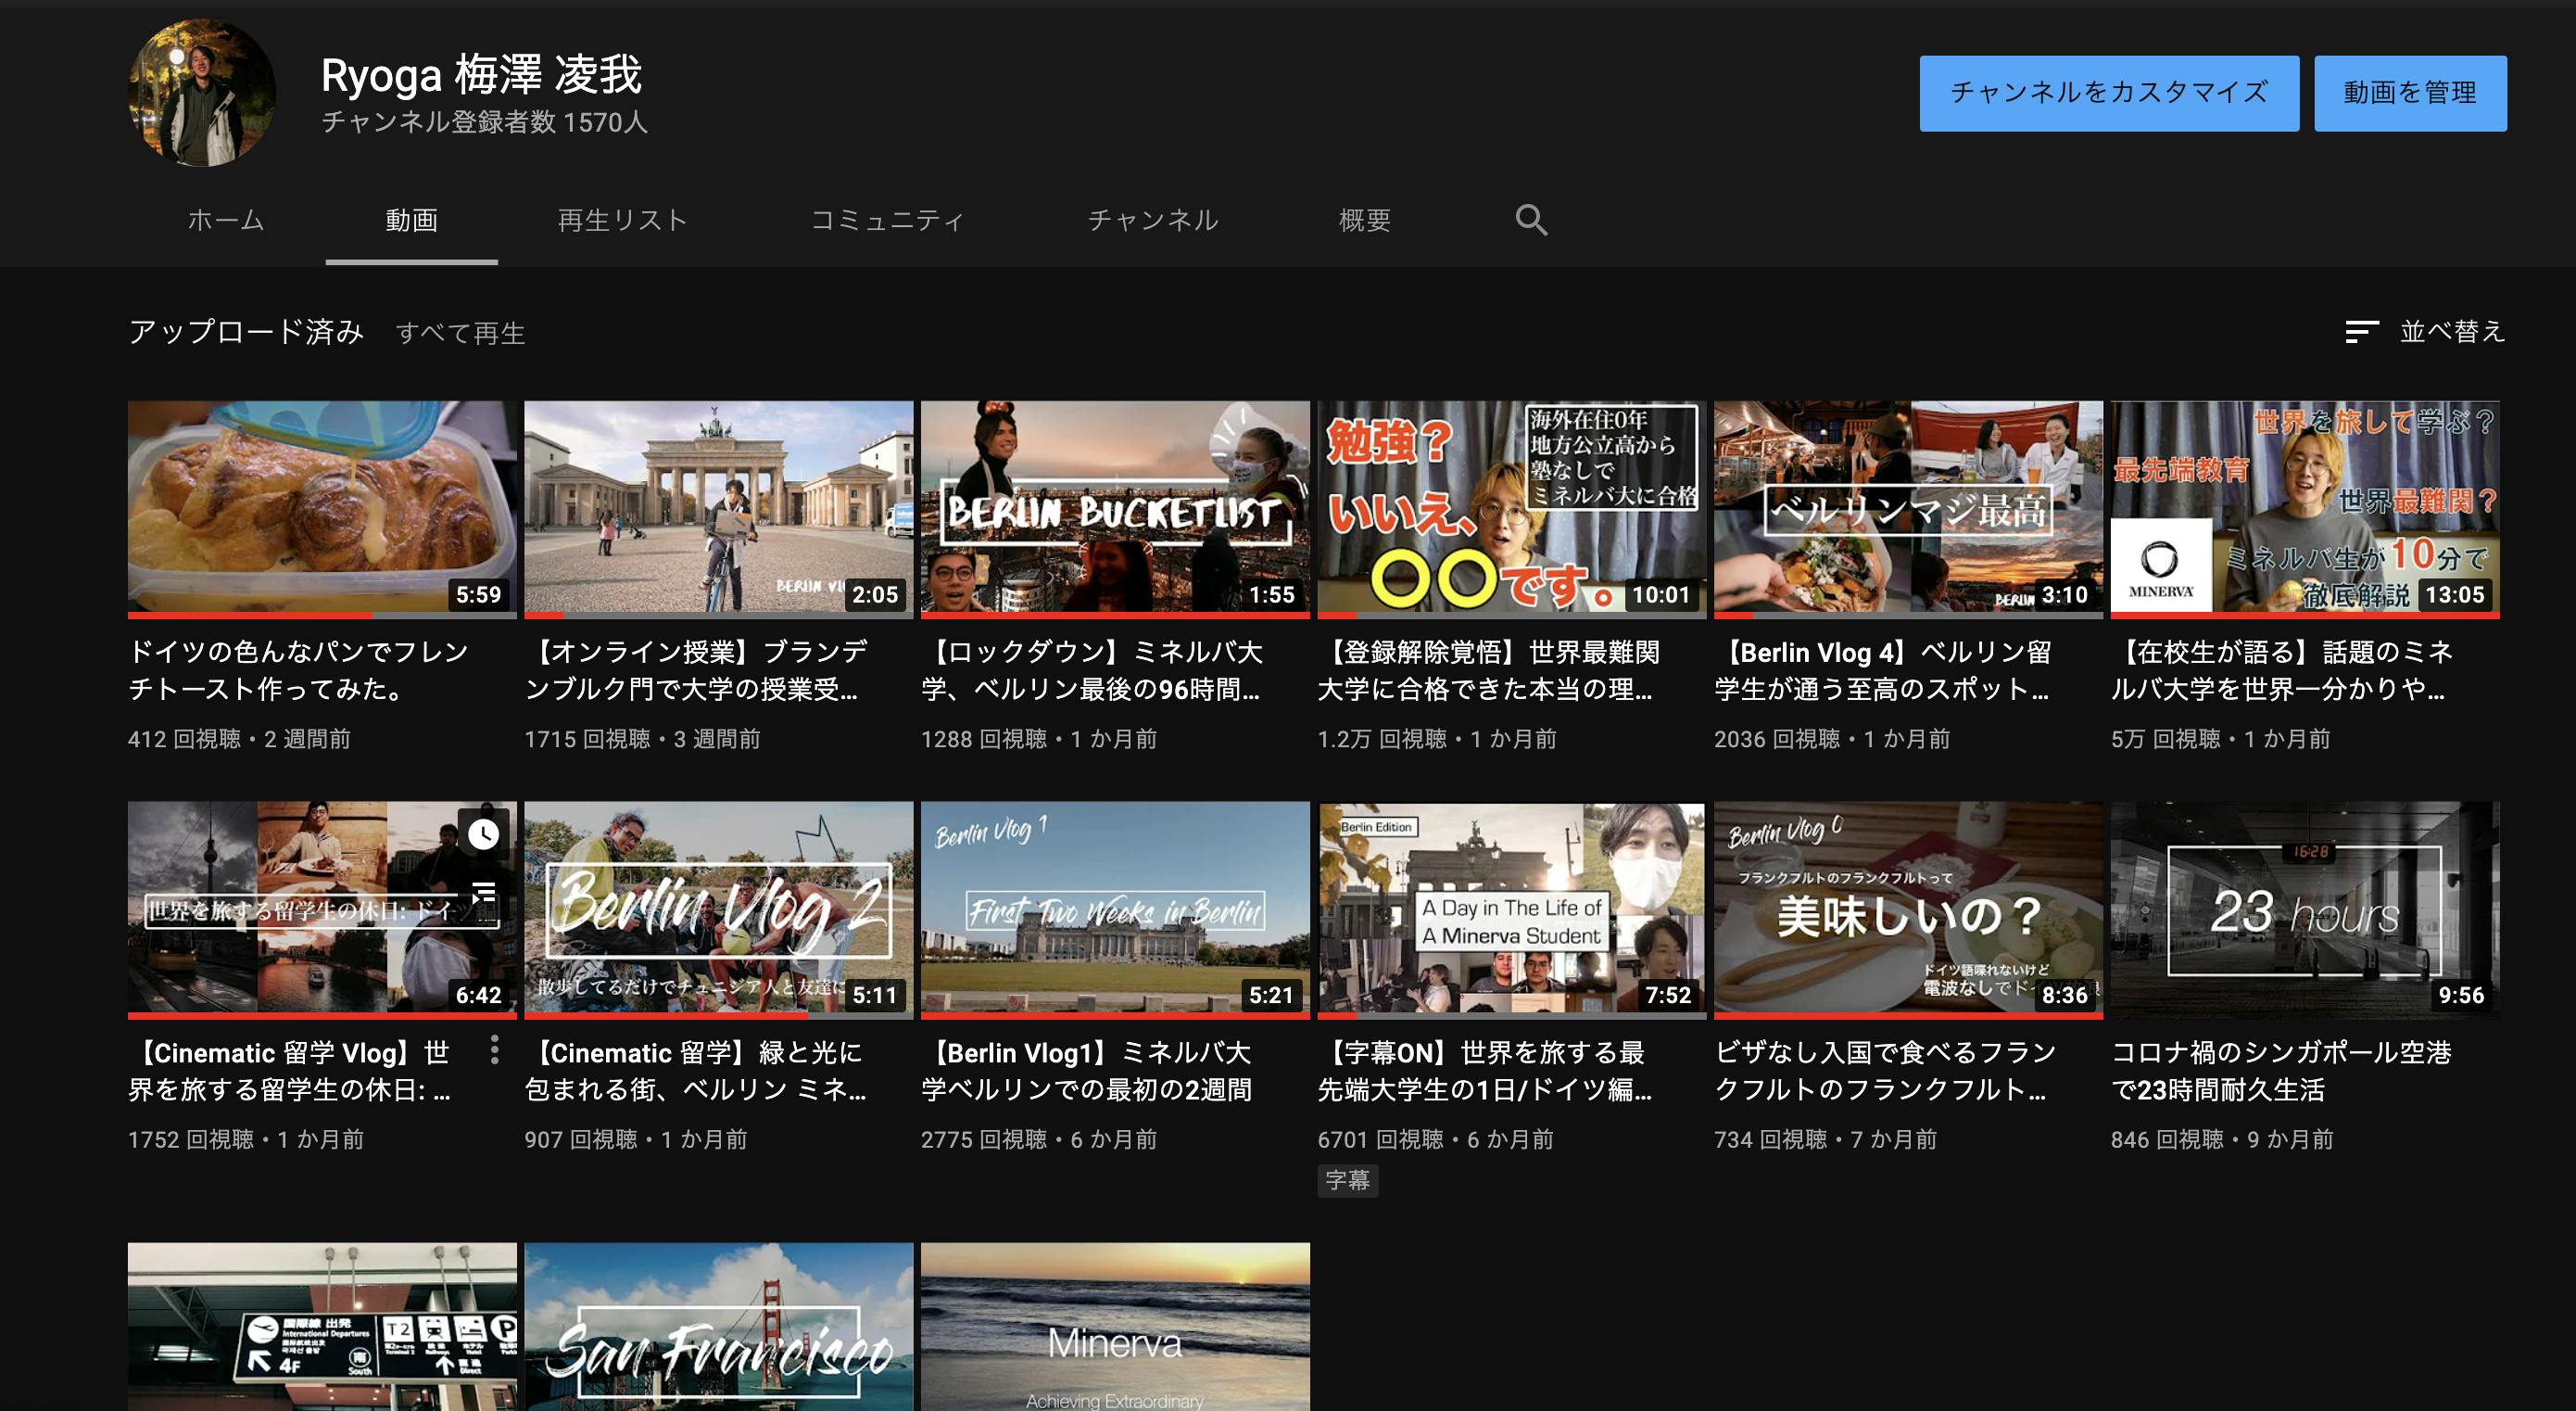Click the 1288 回視聴・1 か月前 stats
Viewport: 2576px width, 1411px height.
point(1039,739)
